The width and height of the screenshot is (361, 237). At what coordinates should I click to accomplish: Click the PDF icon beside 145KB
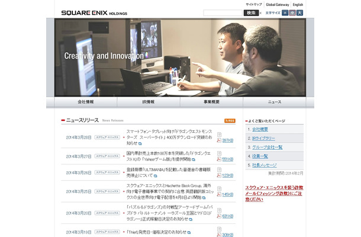point(219,194)
